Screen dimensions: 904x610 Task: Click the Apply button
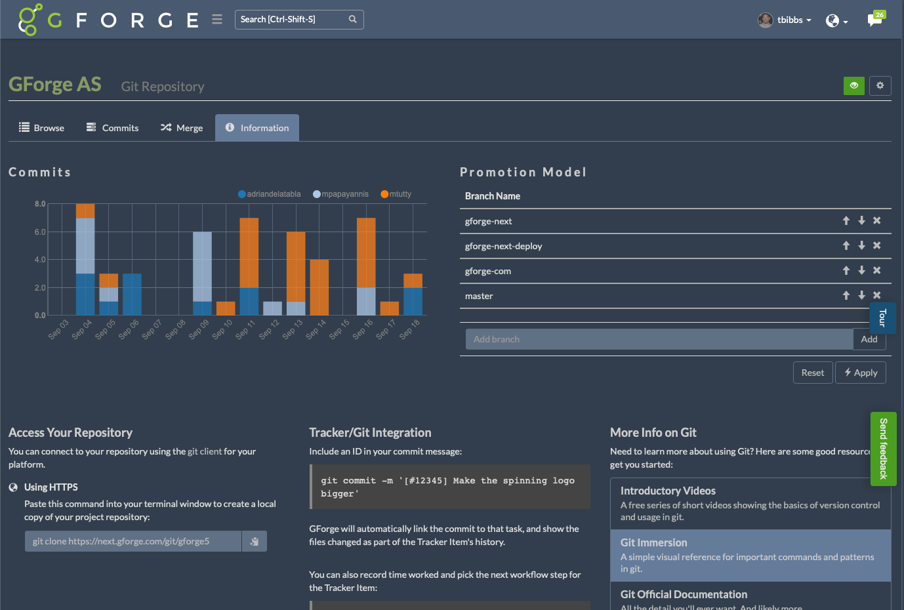(x=861, y=373)
